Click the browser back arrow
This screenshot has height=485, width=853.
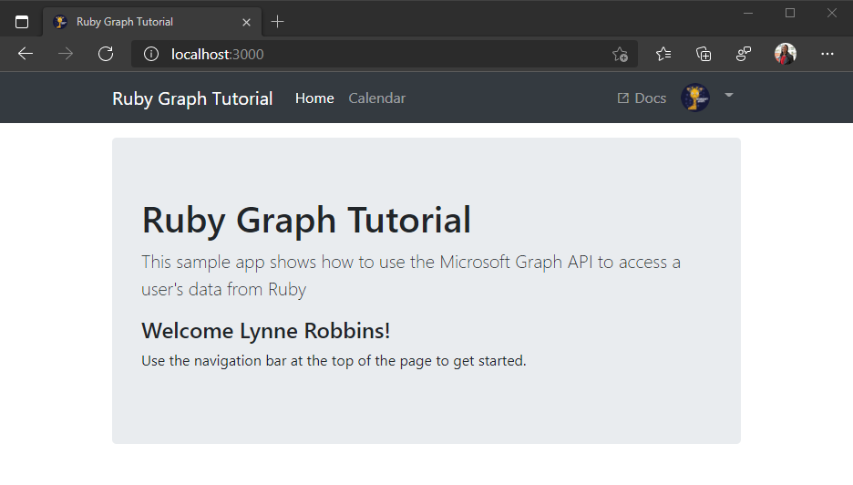pyautogui.click(x=26, y=54)
